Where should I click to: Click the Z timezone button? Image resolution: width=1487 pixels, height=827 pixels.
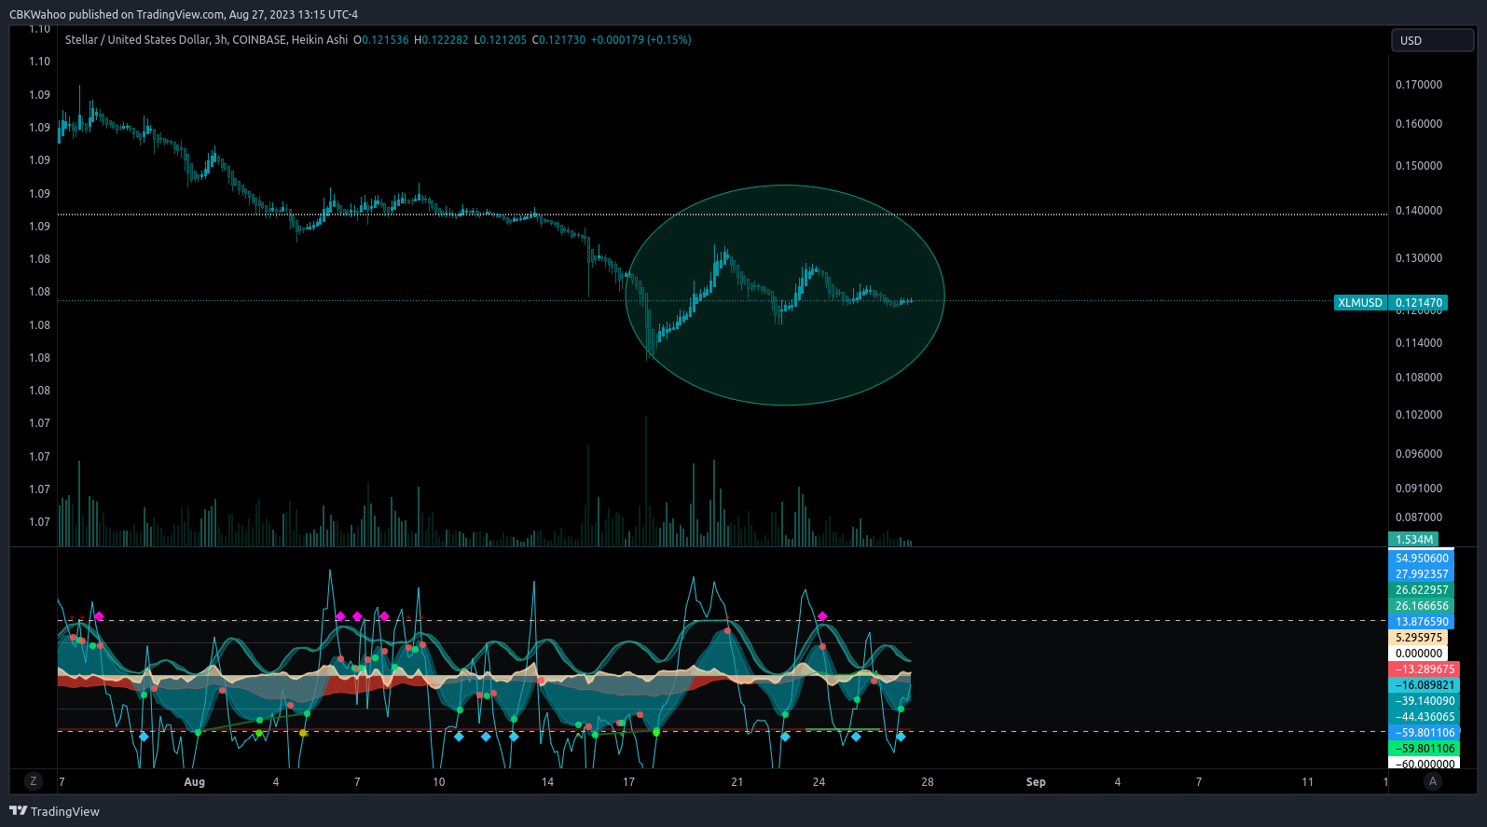click(34, 781)
